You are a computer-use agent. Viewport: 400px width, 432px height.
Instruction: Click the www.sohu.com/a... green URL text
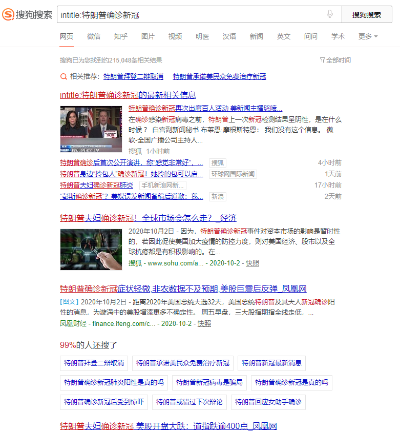pos(175,263)
